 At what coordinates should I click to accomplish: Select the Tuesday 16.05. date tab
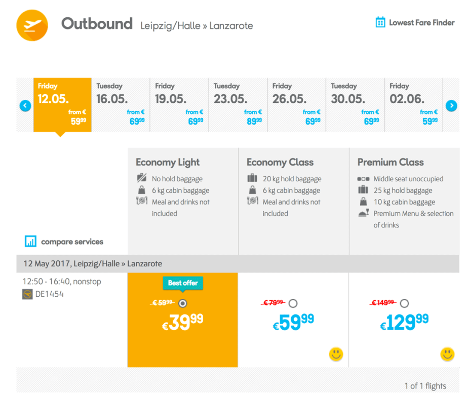pos(121,105)
